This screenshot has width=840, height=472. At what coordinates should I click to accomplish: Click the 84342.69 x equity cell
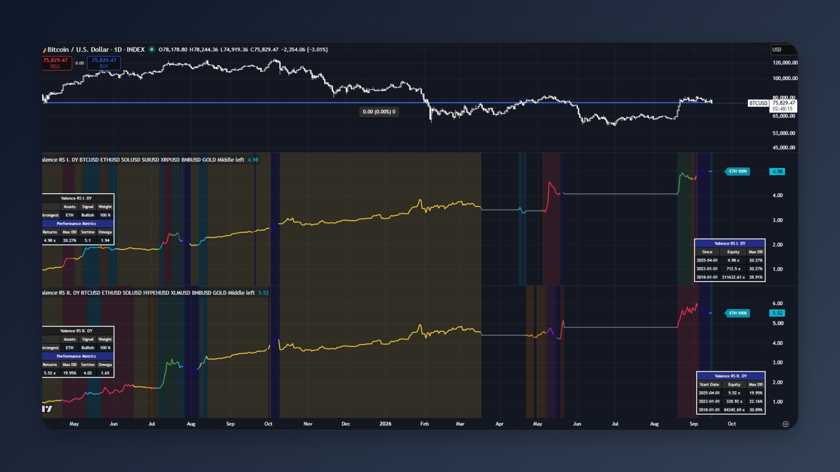click(734, 410)
